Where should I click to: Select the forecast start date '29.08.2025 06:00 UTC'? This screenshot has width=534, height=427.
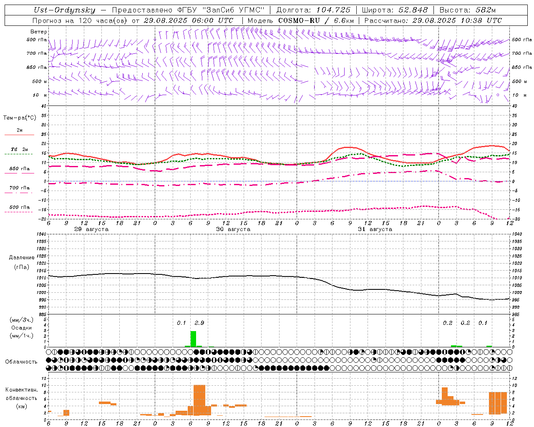189,20
